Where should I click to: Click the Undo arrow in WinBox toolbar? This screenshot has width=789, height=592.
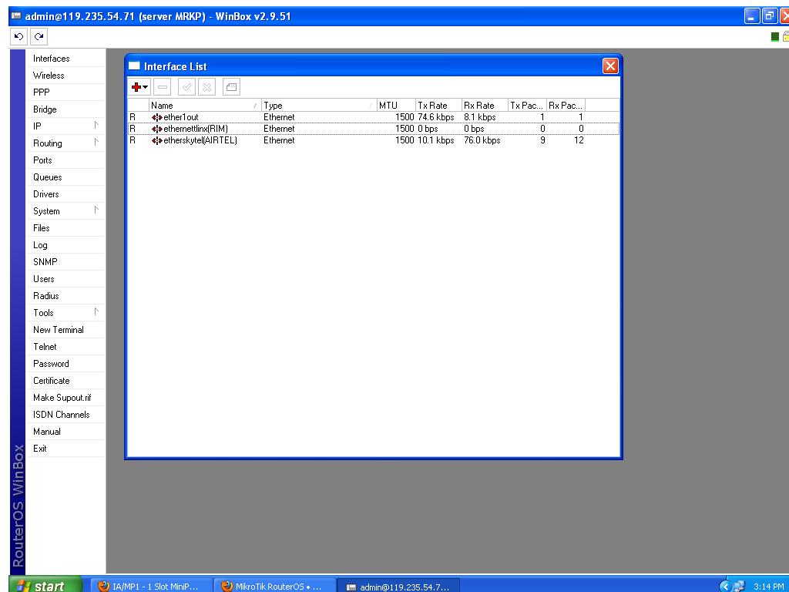coord(18,36)
